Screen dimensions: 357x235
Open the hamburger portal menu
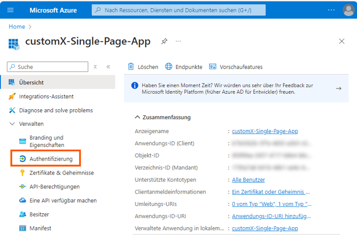(x=10, y=10)
